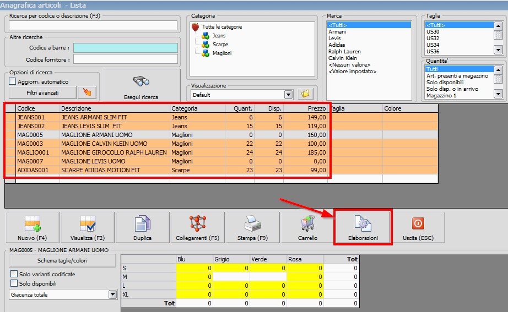This screenshot has width=508, height=312.
Task: Open the Giacenza totale dropdown
Action: 112,294
